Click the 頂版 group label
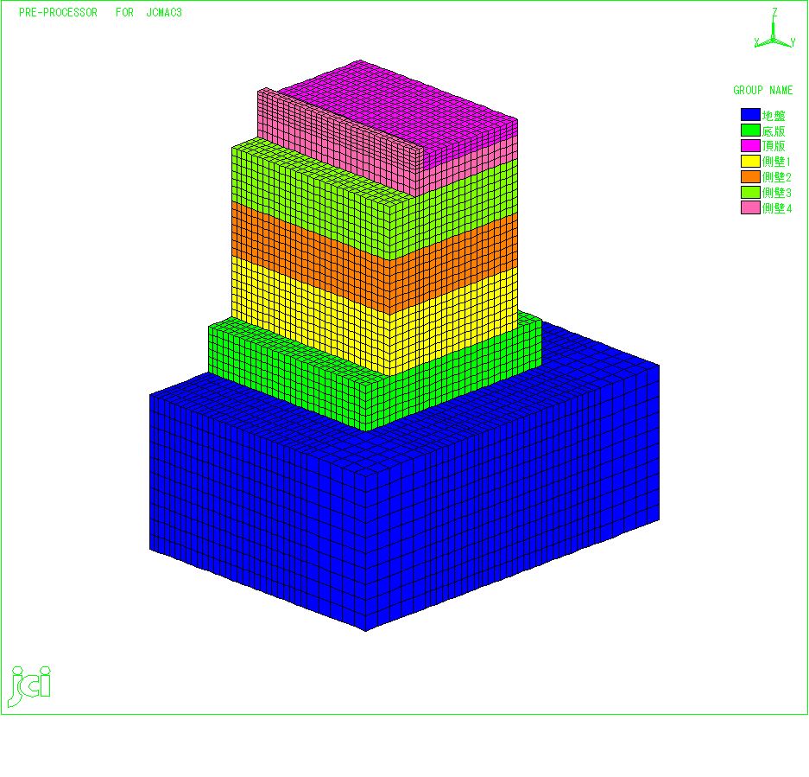 click(774, 146)
